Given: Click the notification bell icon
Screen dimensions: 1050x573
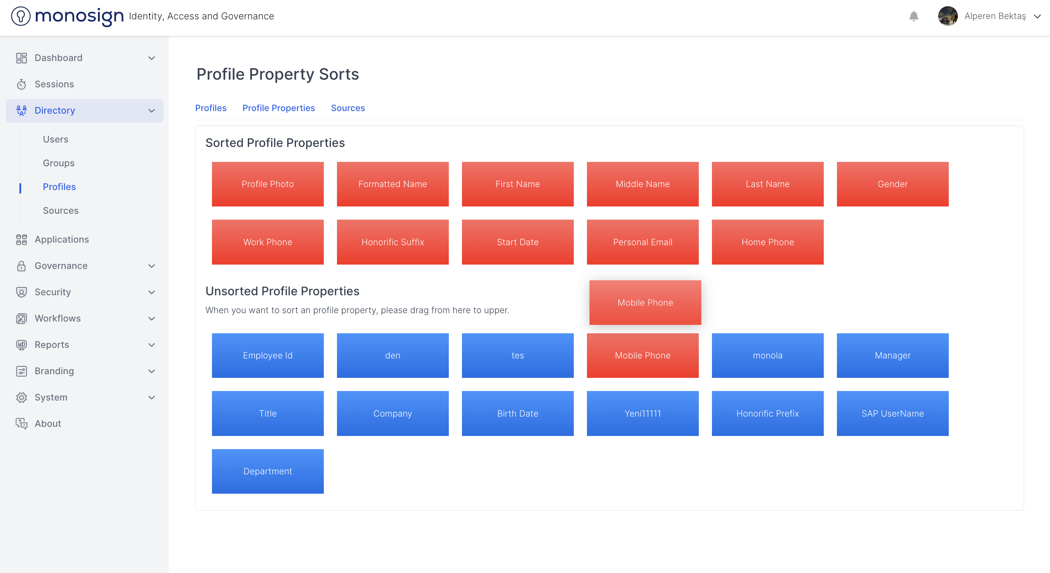Looking at the screenshot, I should tap(913, 16).
